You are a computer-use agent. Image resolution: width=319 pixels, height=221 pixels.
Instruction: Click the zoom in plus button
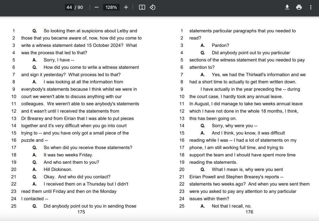coord(126,7)
